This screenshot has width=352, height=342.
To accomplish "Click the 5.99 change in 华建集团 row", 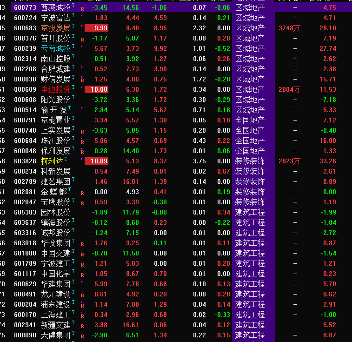I will (101, 284).
